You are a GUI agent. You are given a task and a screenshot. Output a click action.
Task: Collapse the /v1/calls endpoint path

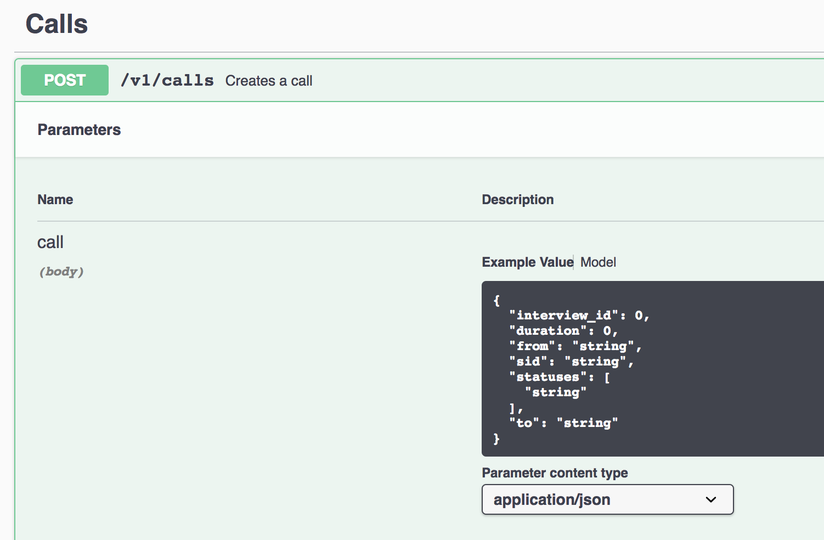coord(167,80)
